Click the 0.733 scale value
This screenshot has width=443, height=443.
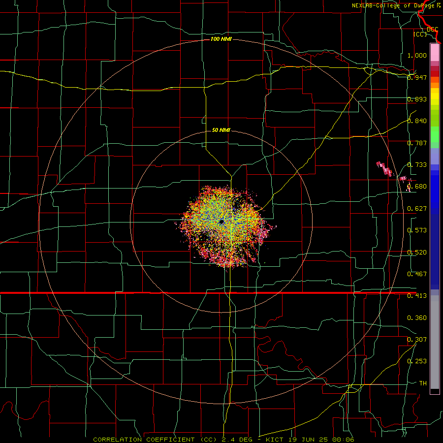coord(417,165)
